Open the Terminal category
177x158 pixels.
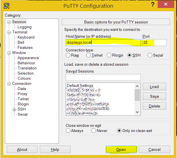[x=20, y=32]
